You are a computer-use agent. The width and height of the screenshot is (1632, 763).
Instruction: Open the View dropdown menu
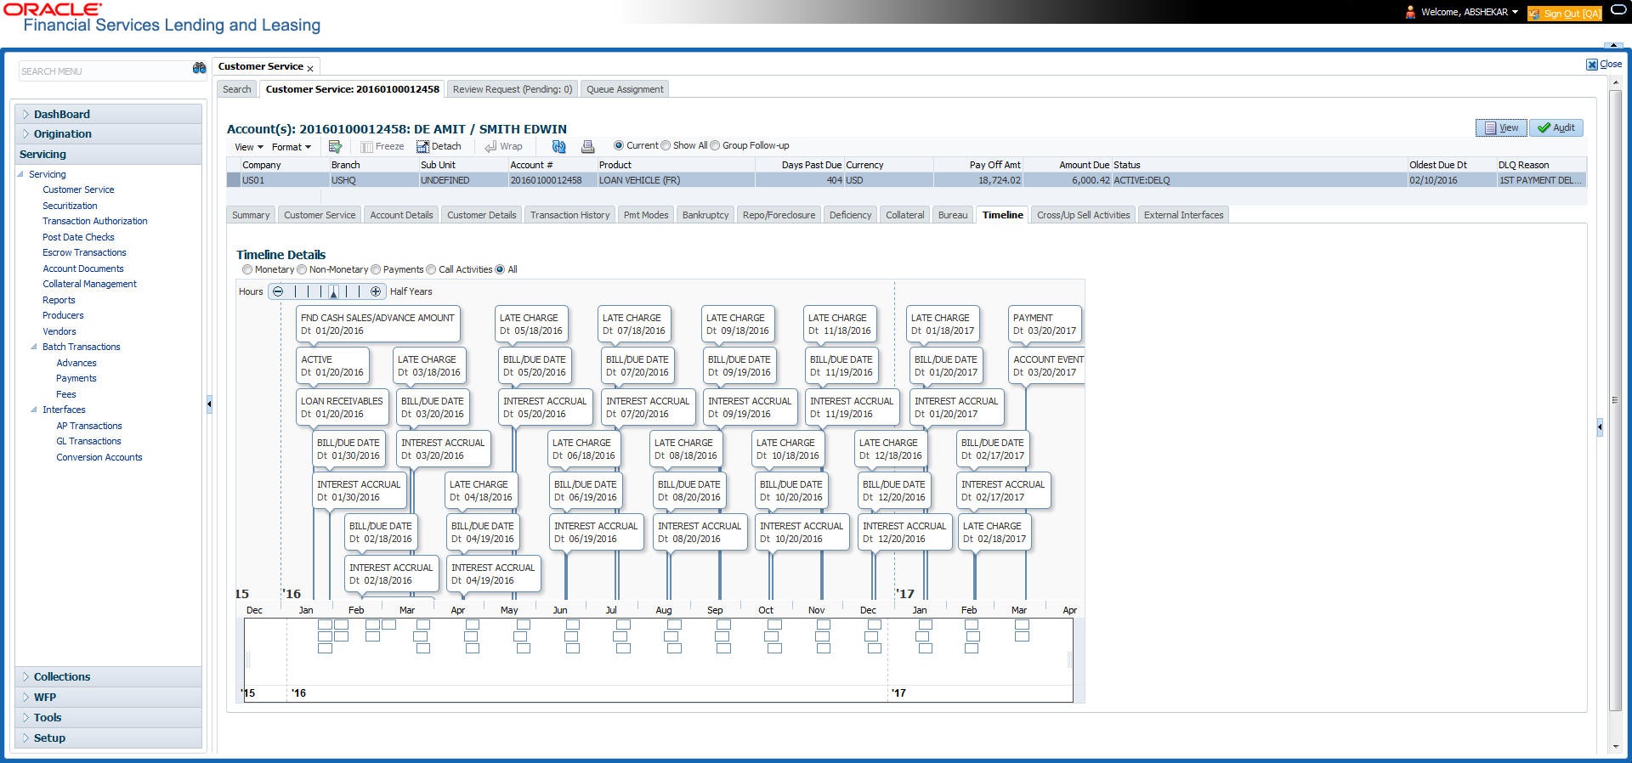pyautogui.click(x=248, y=147)
